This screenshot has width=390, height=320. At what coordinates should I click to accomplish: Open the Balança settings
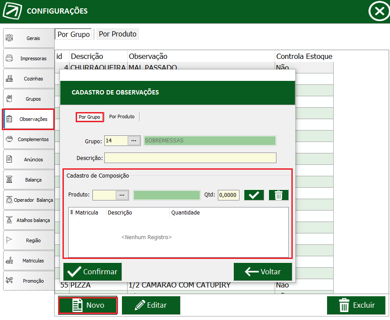pos(29,180)
